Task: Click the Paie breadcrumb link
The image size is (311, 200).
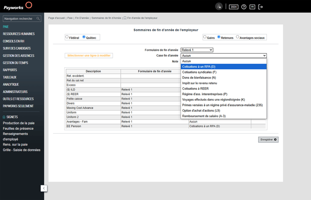Action: click(x=70, y=18)
